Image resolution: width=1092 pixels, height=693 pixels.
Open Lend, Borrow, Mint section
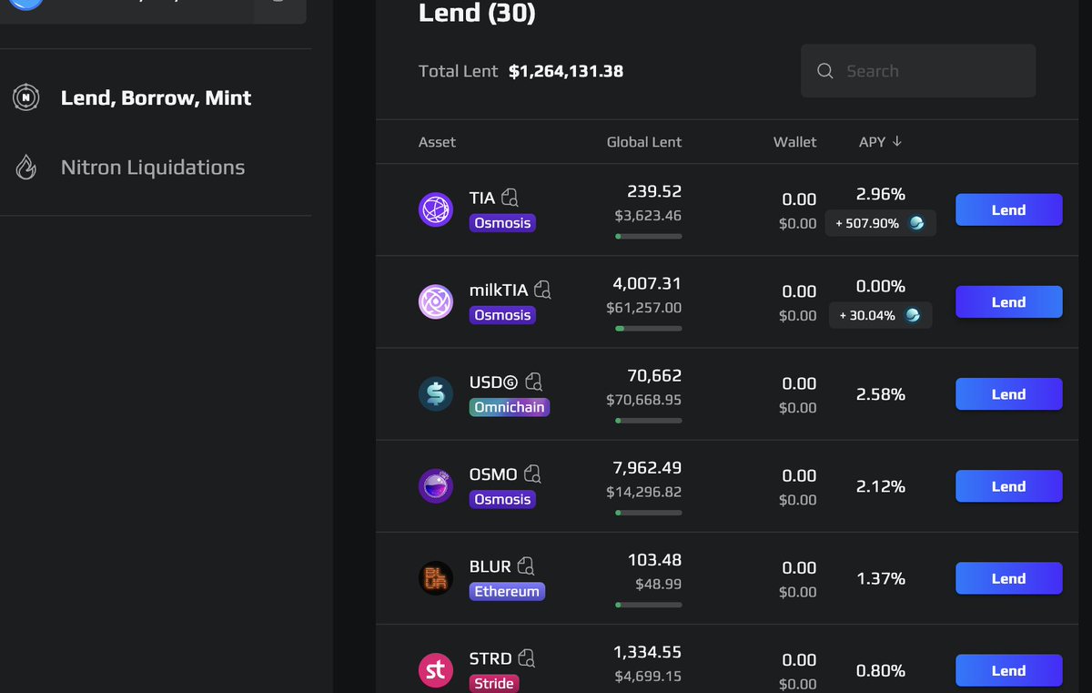[x=156, y=97]
